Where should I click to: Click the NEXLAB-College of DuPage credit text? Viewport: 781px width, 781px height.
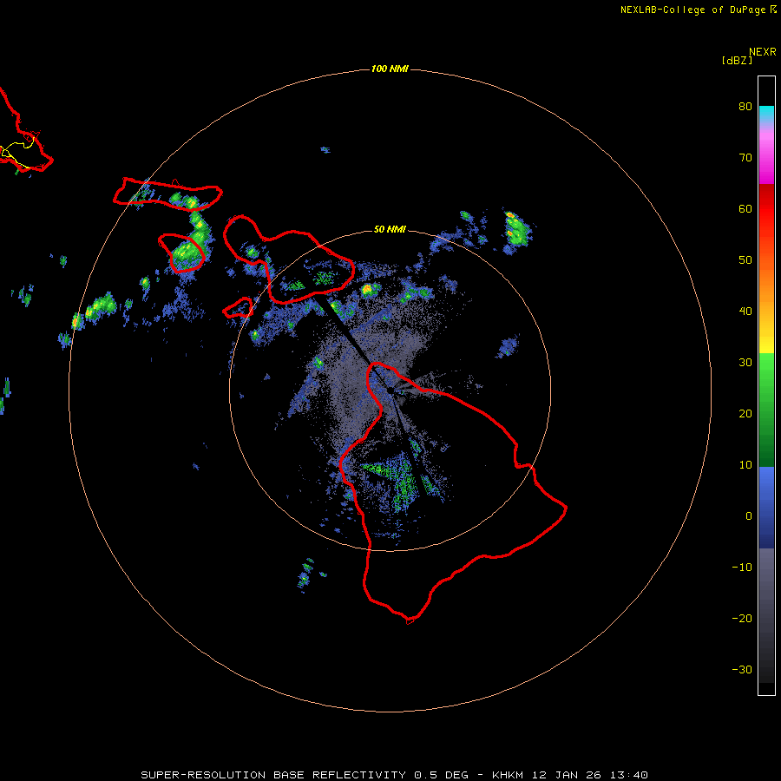(x=692, y=10)
